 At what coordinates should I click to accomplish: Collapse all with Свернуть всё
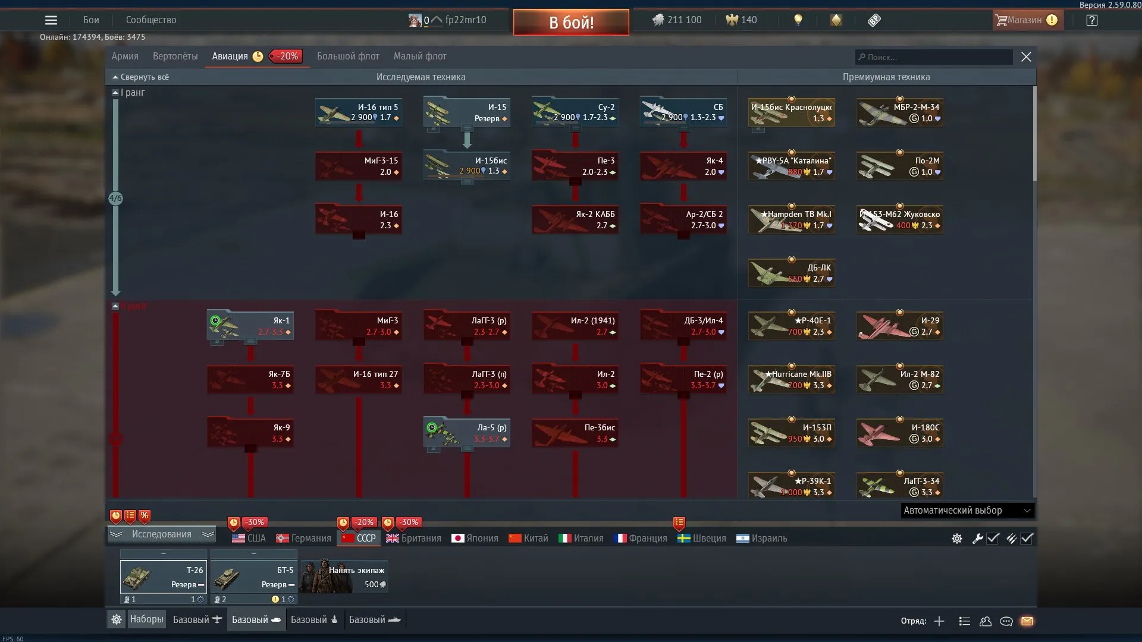(x=140, y=77)
